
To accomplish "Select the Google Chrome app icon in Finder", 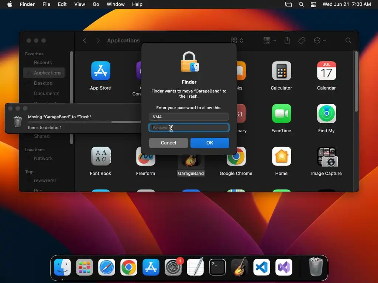I will (236, 156).
